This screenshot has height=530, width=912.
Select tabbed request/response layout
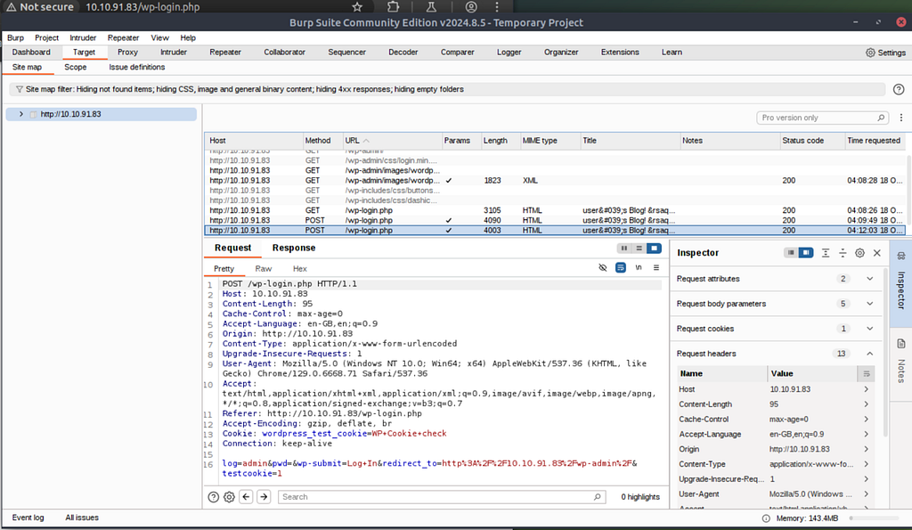click(x=654, y=249)
